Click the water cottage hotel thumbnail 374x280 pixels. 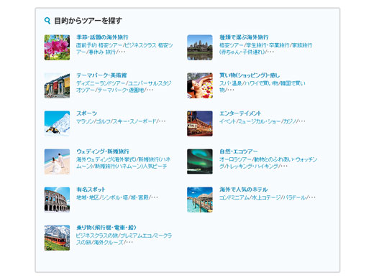(200, 200)
